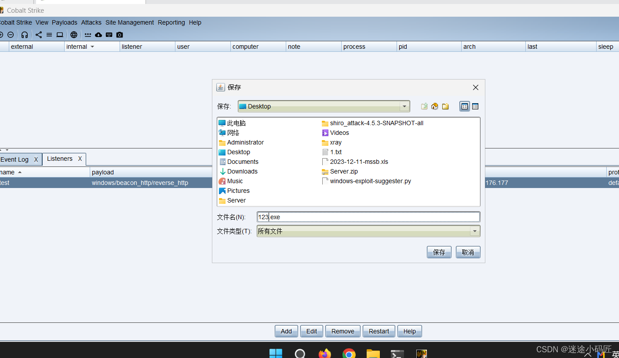Open Firefox from the taskbar
619x358 pixels.
tap(325, 354)
